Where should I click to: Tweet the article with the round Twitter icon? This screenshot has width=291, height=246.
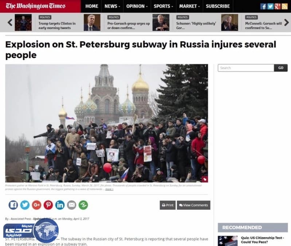click(25, 205)
